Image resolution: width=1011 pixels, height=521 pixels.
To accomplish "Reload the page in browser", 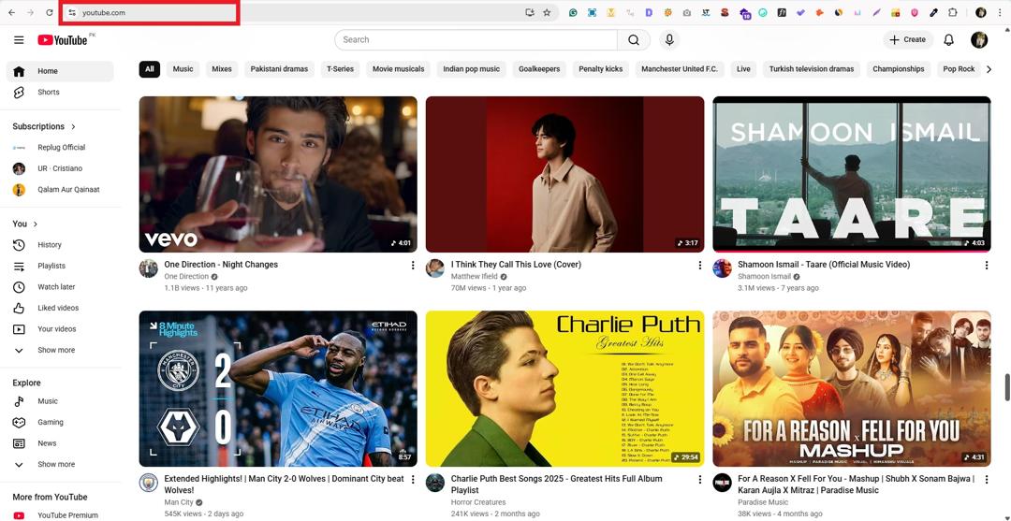I will [50, 12].
